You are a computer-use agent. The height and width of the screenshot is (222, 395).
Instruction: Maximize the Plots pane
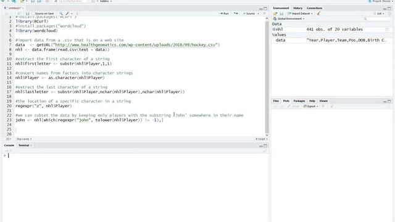point(389,101)
